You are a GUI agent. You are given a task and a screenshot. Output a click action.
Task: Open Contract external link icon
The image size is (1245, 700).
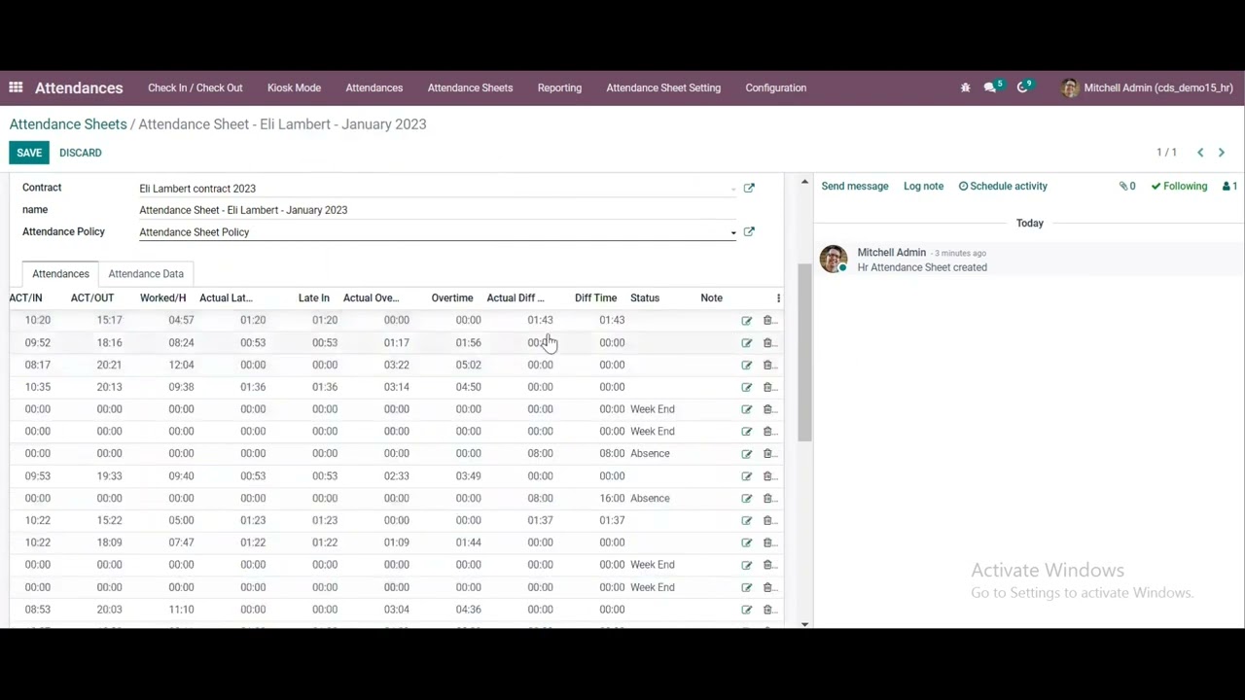point(749,188)
